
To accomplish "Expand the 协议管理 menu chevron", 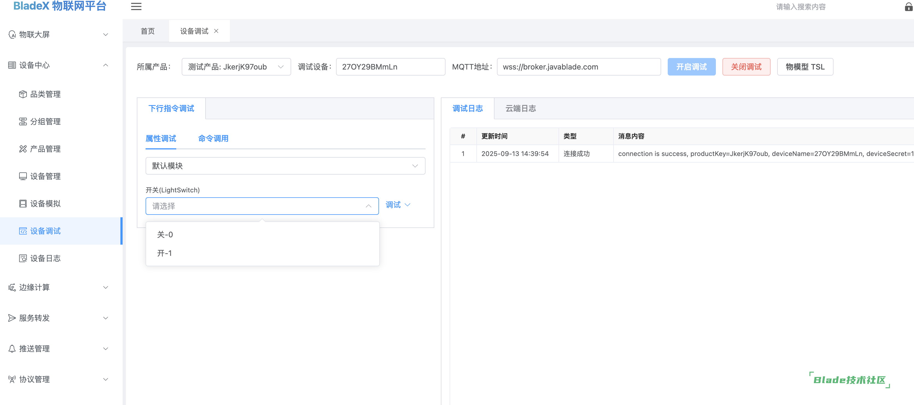I will (x=105, y=380).
